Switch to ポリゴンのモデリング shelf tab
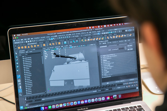 click(x=32, y=44)
